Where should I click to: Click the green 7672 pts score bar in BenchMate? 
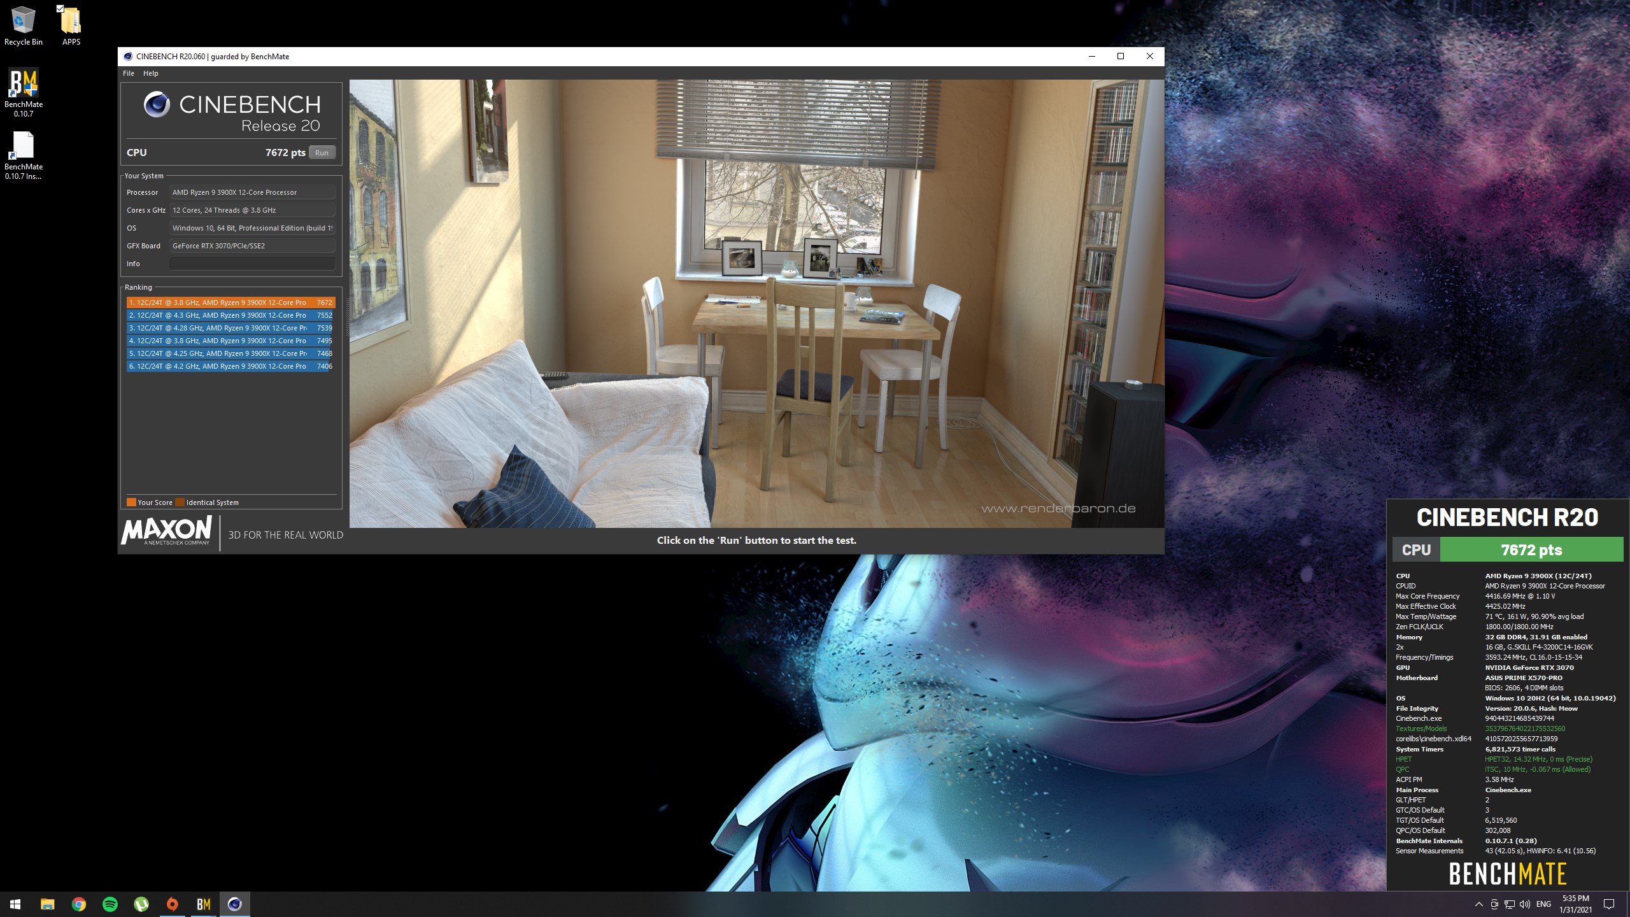(1531, 550)
